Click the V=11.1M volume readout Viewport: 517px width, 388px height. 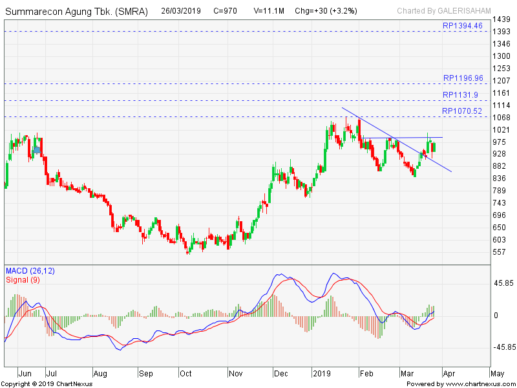tap(270, 12)
